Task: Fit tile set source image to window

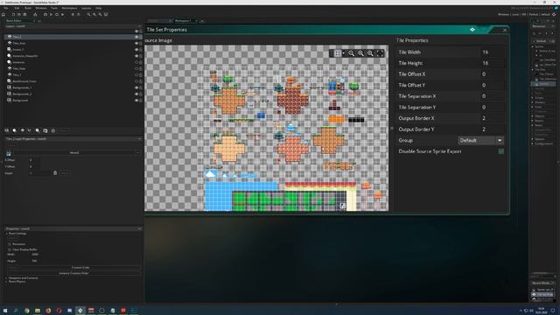Action: 380,53
